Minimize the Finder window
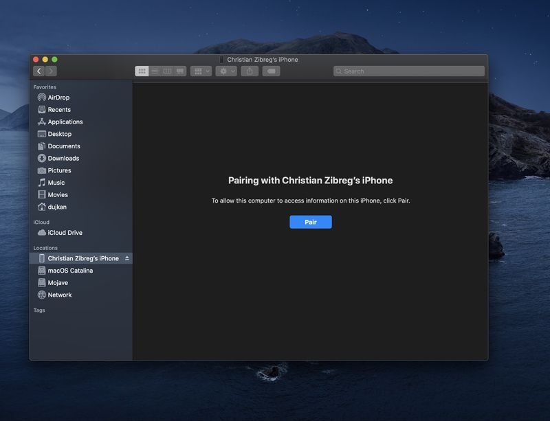 (45, 60)
